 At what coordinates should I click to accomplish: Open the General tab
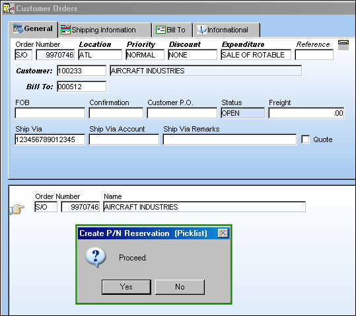point(33,29)
